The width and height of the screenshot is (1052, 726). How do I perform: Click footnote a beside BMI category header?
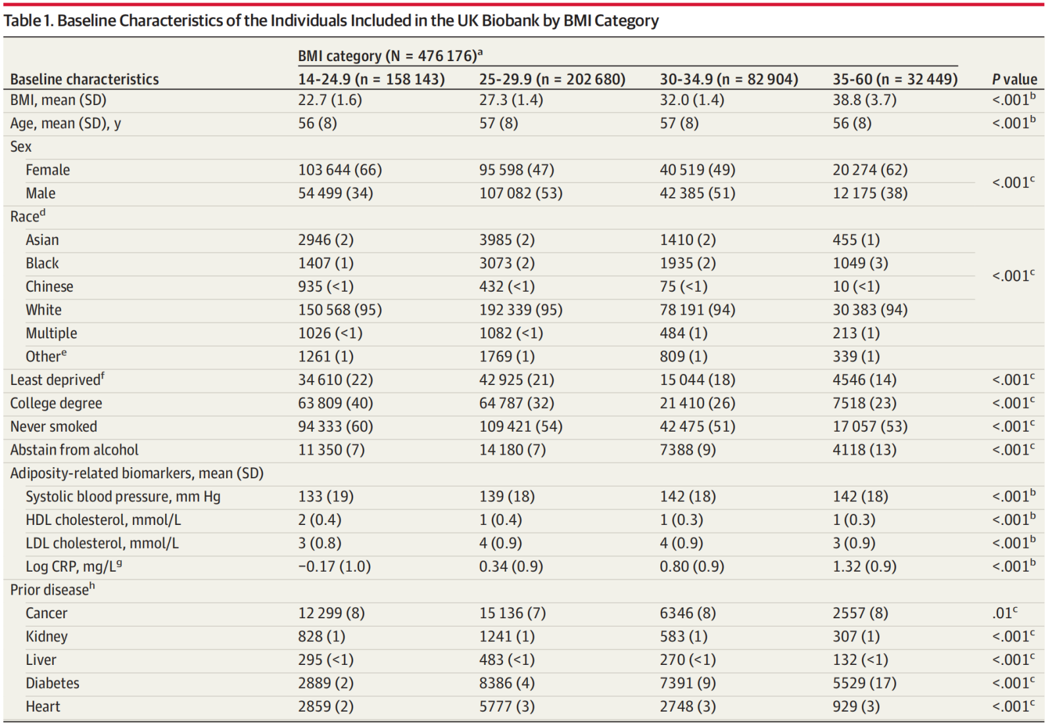coord(481,51)
